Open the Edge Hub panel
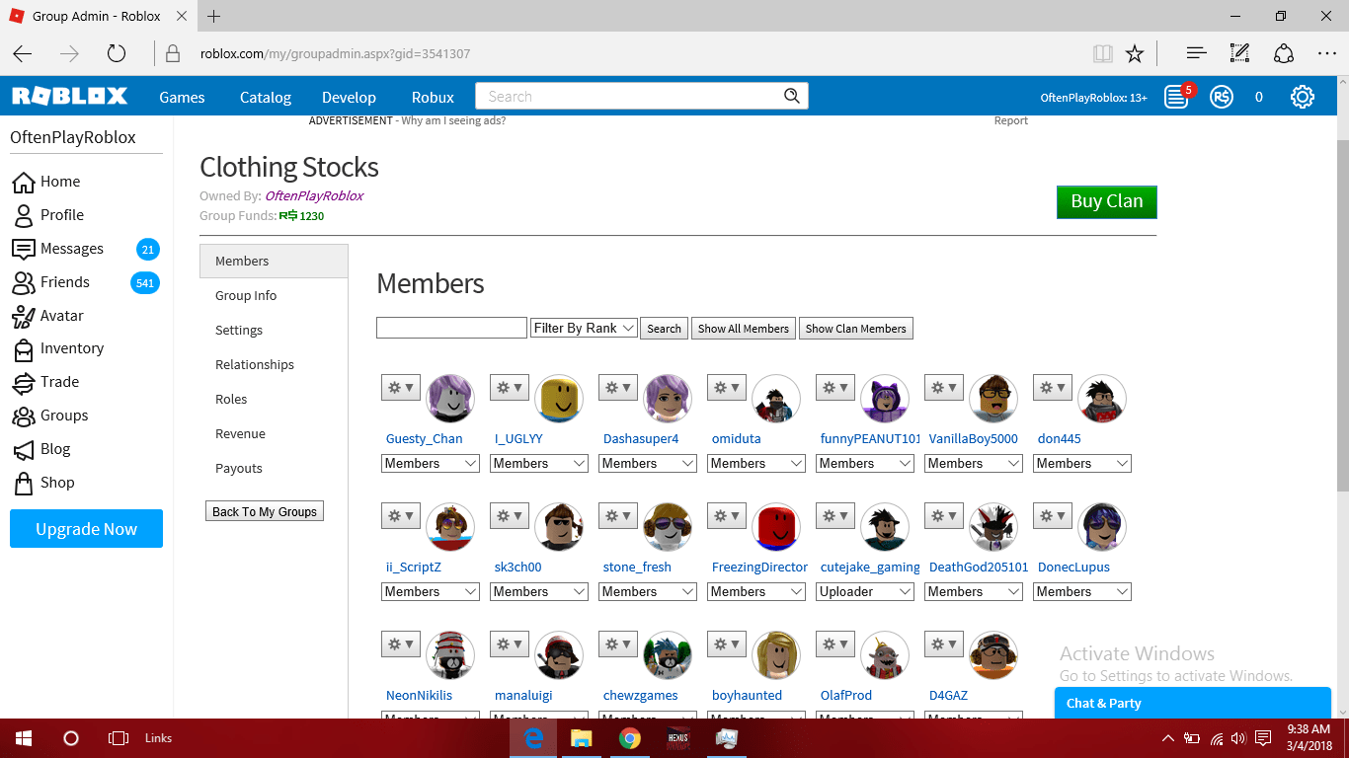The height and width of the screenshot is (758, 1349). point(1196,53)
